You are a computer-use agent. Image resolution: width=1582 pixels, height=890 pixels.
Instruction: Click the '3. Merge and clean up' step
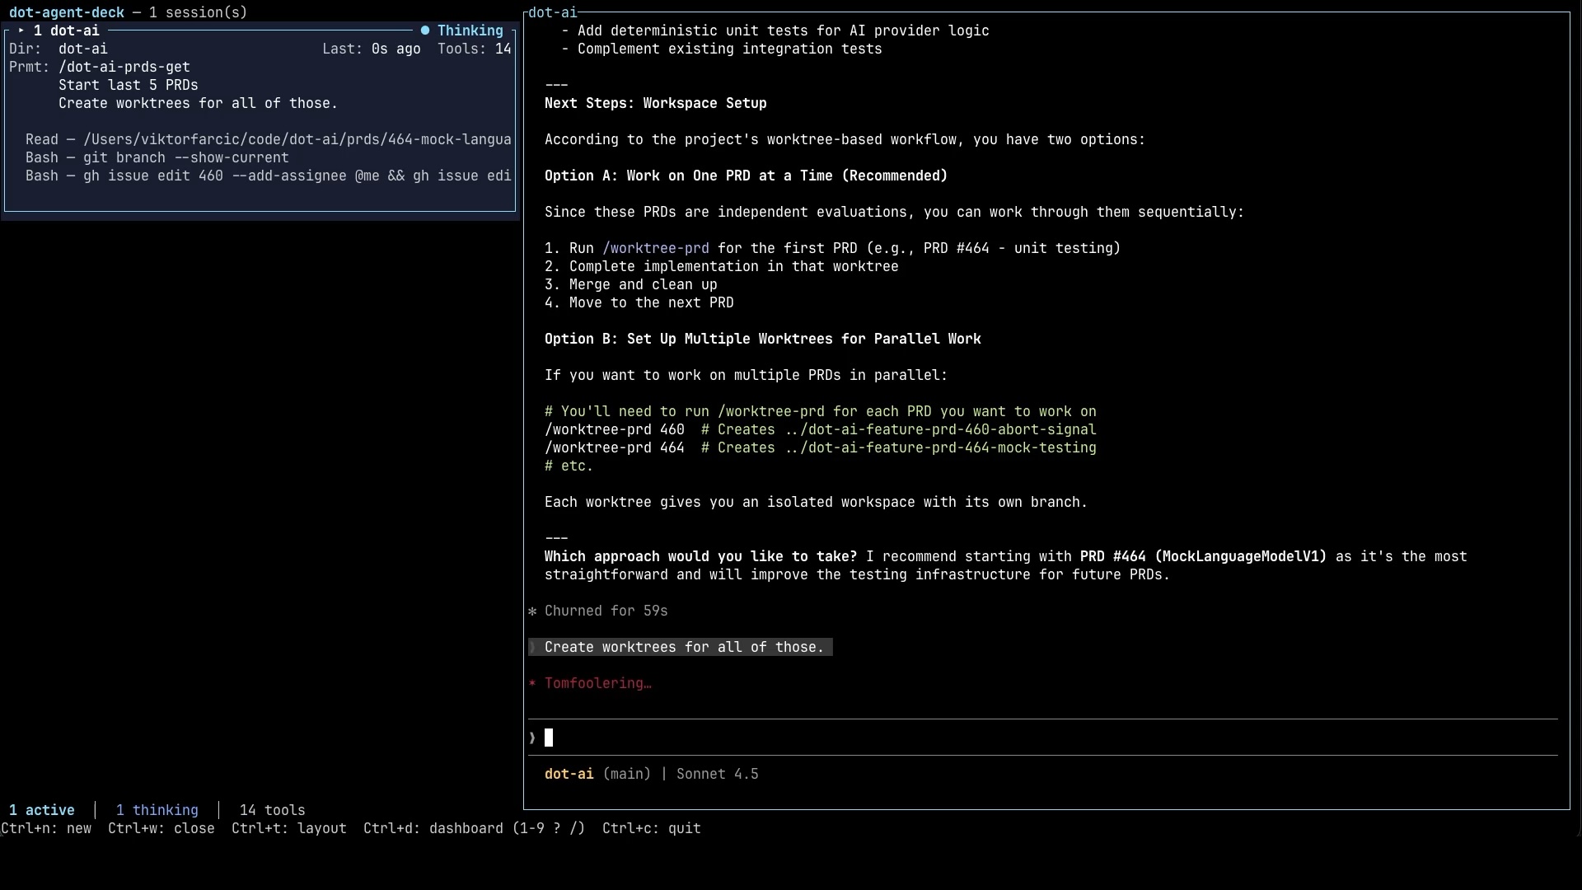pos(631,284)
